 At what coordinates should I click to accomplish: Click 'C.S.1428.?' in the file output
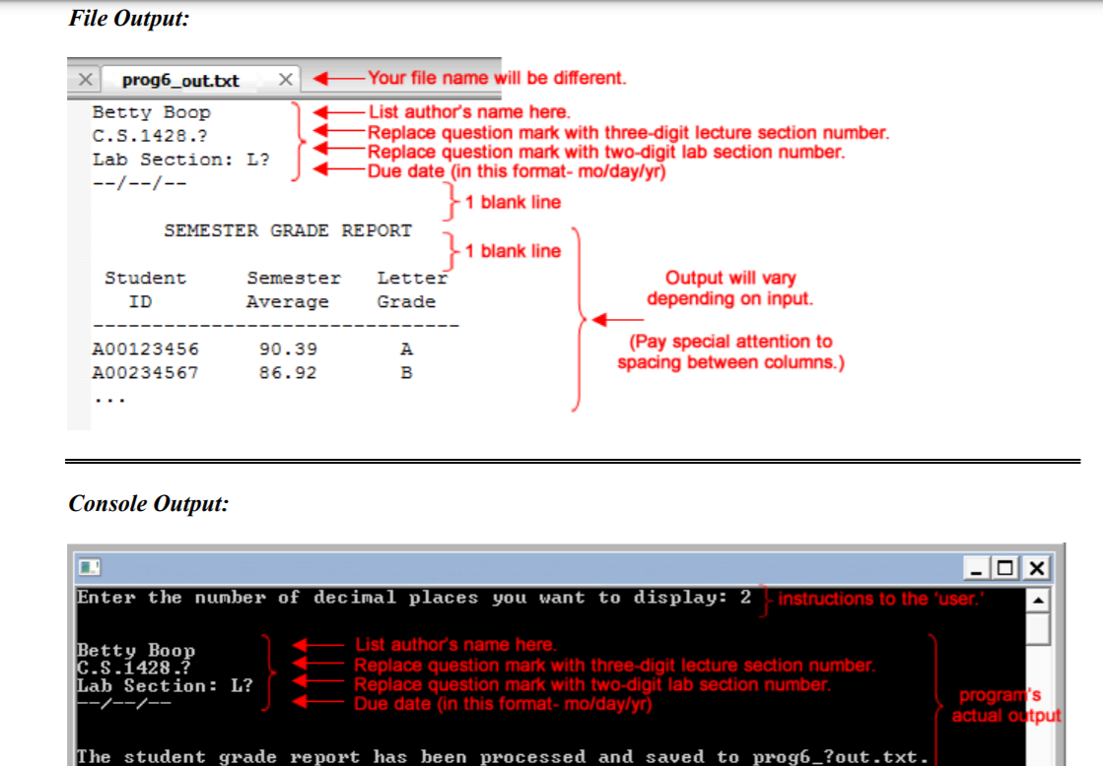150,136
